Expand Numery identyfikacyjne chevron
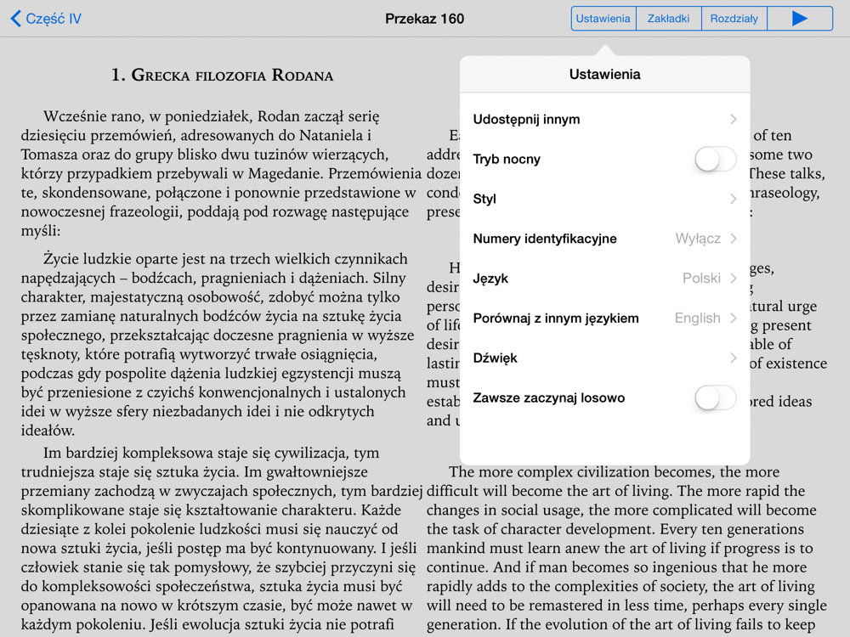 (x=733, y=239)
